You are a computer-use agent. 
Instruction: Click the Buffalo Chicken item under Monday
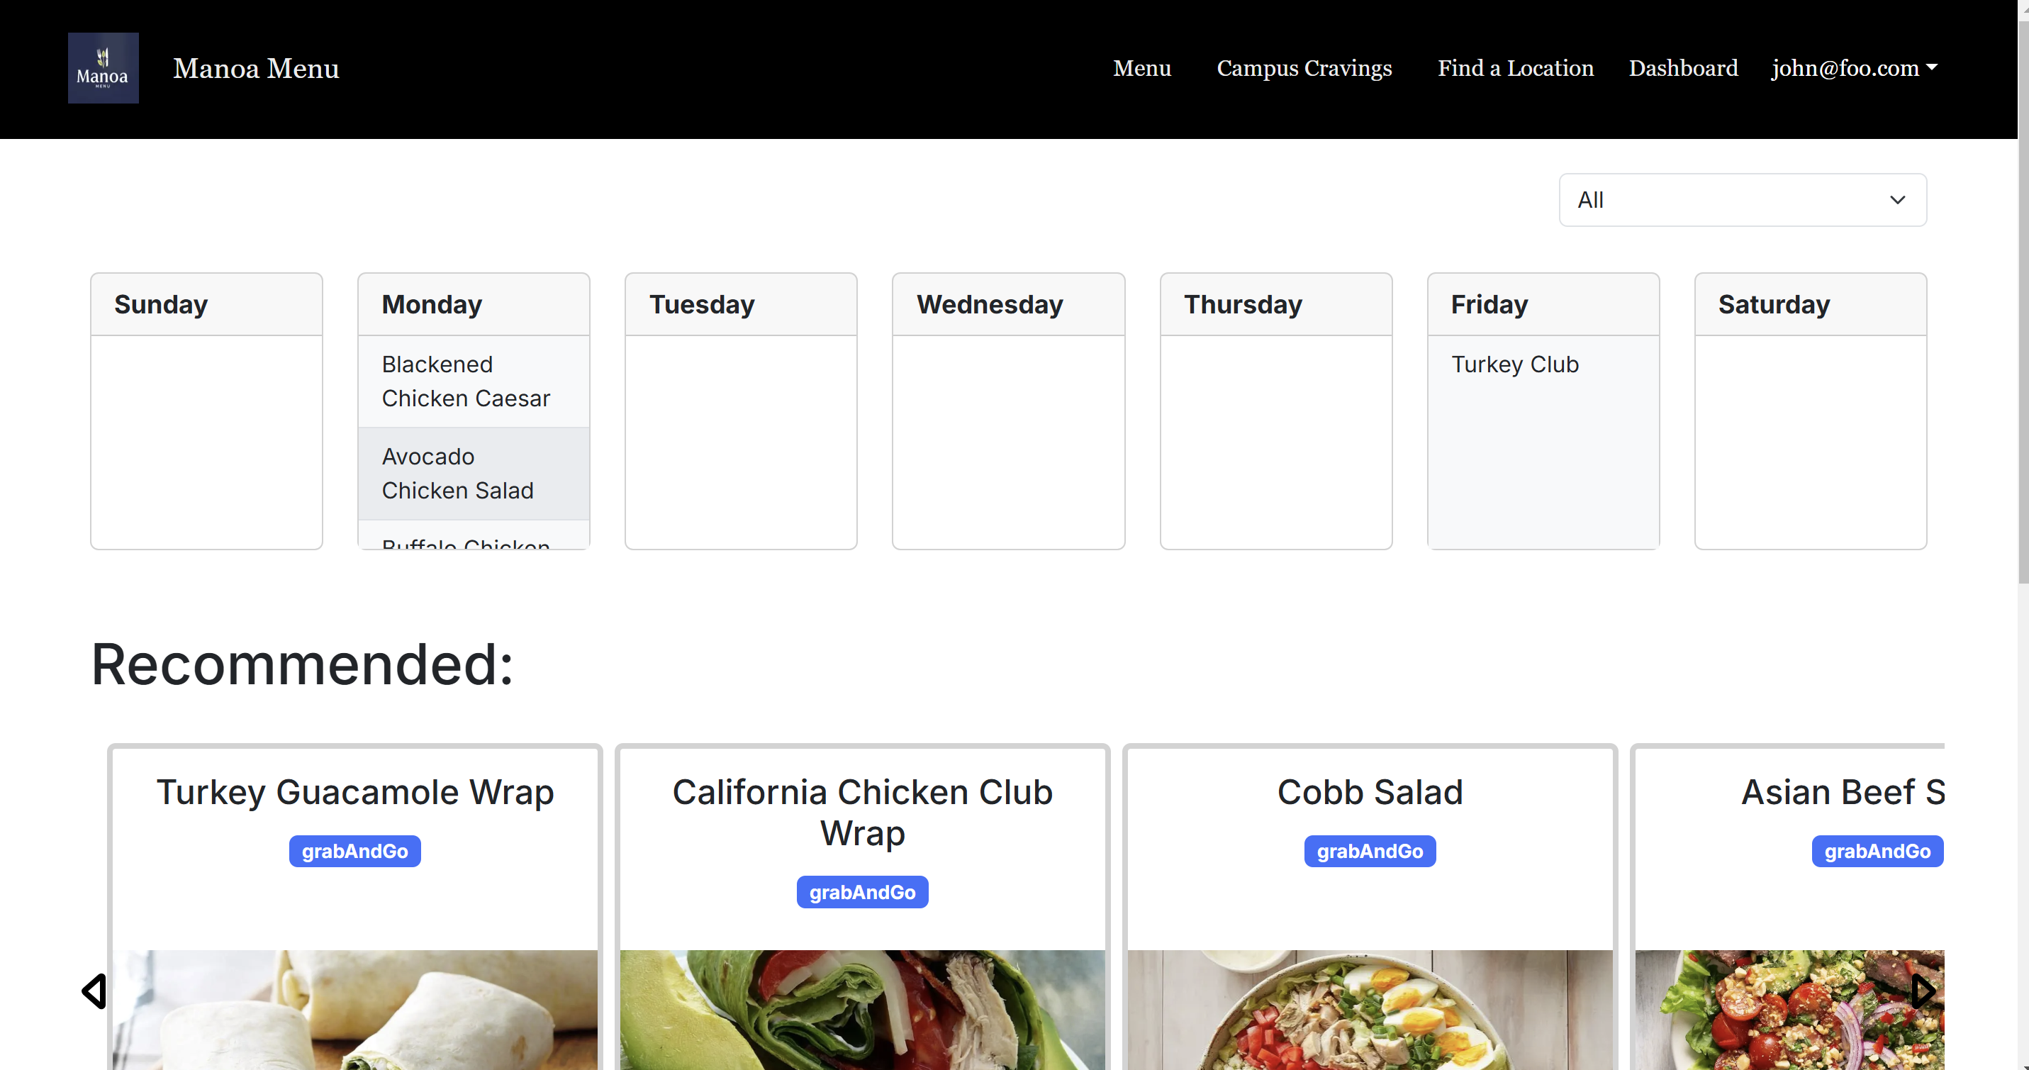point(466,543)
